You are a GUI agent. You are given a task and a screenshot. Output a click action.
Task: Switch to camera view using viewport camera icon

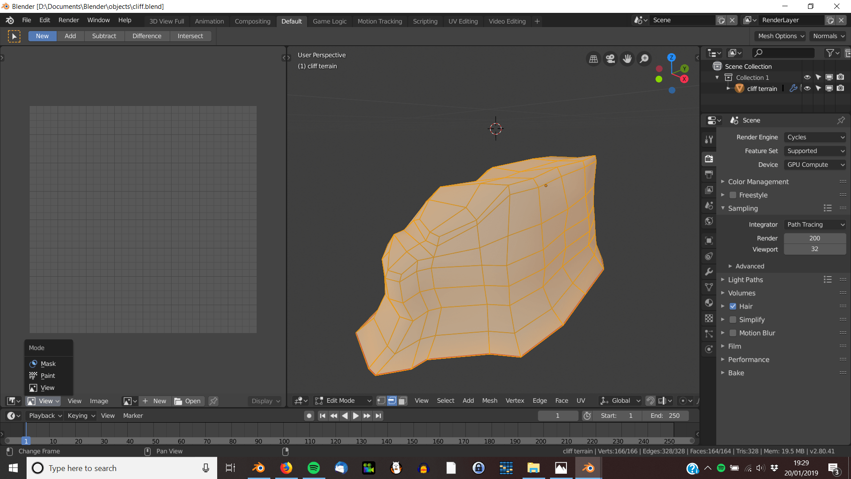[x=610, y=59]
